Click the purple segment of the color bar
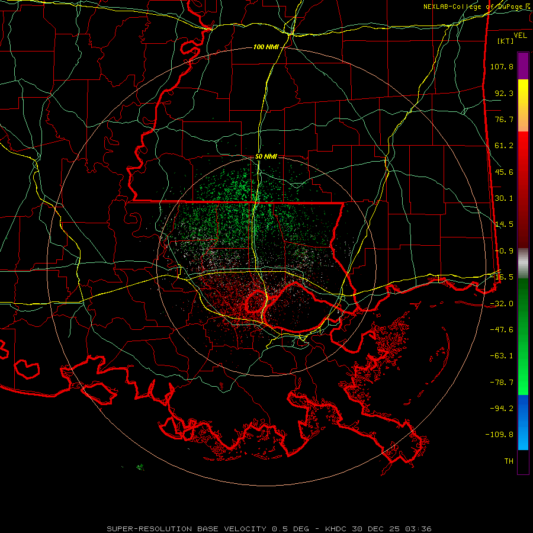This screenshot has width=533, height=533. [523, 66]
